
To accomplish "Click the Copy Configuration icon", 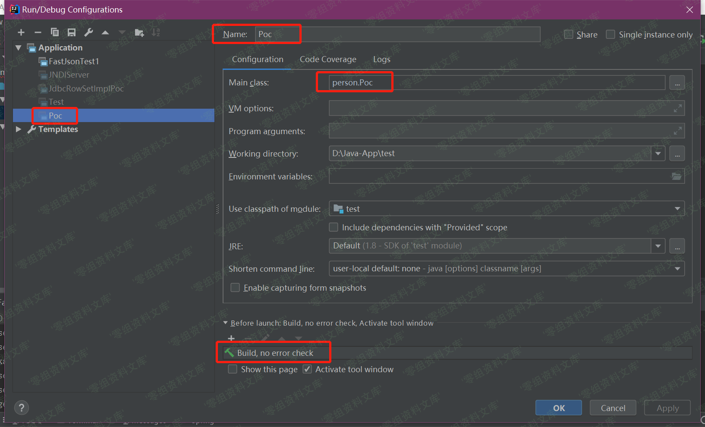I will 55,32.
